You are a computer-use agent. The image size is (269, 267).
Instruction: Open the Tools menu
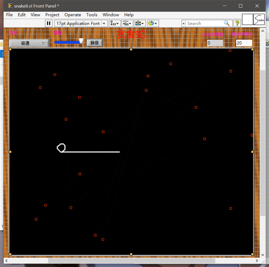pos(92,15)
